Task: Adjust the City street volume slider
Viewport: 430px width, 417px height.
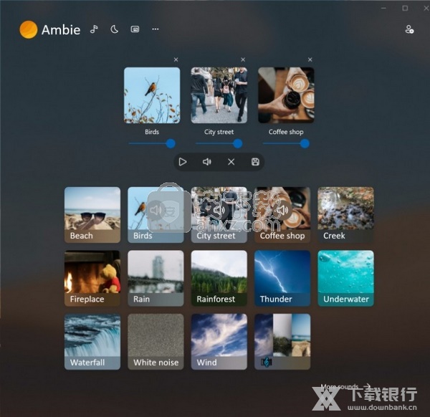Action: coord(219,143)
